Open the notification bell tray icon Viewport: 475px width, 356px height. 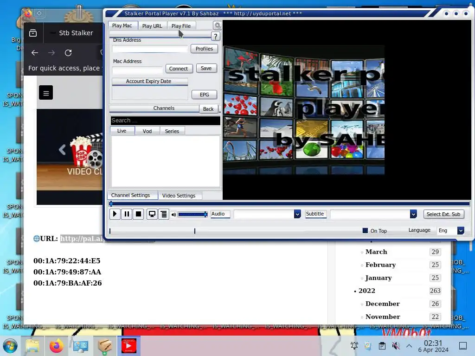click(x=354, y=345)
